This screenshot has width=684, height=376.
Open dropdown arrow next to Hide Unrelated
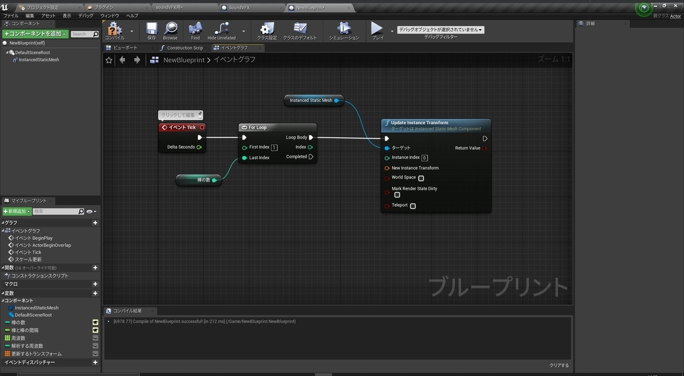coord(244,31)
